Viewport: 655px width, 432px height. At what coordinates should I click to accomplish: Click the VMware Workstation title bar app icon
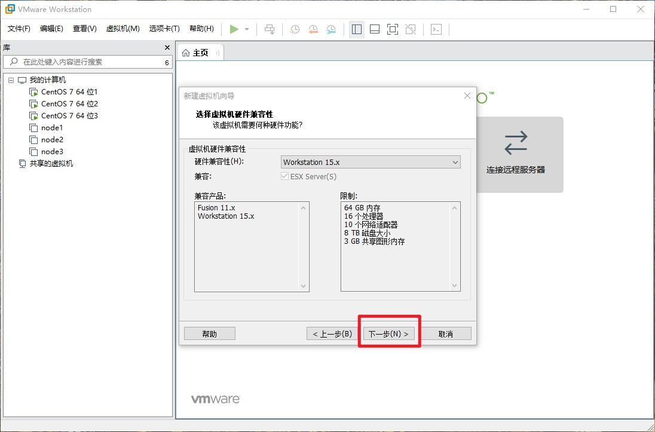tap(10, 9)
